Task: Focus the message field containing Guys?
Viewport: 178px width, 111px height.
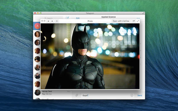Action: tap(106, 96)
